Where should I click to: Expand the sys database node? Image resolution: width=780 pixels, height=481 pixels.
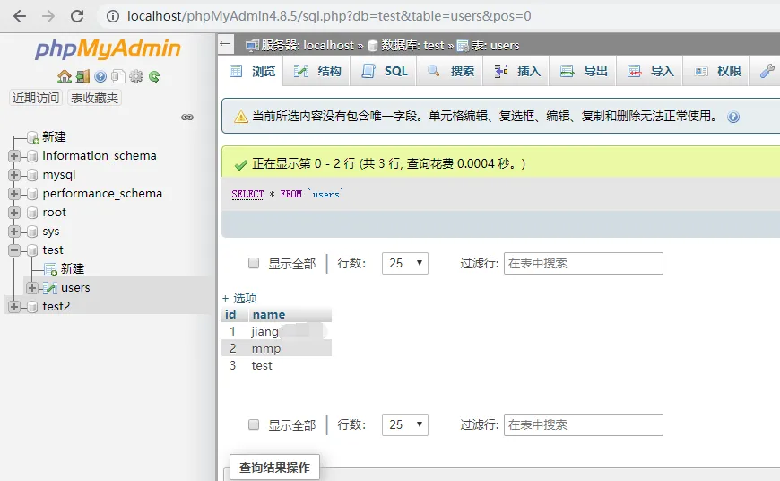(14, 232)
